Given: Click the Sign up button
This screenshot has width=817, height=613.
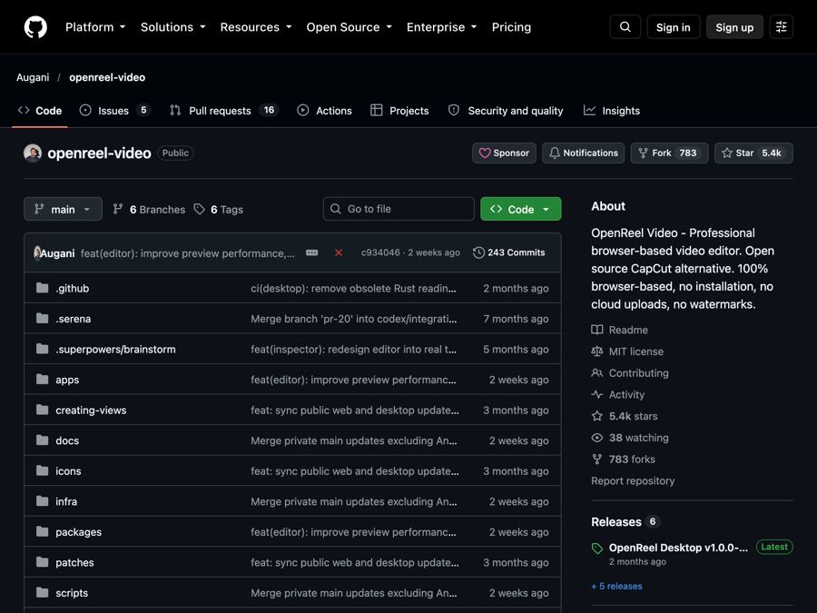Looking at the screenshot, I should click(734, 27).
